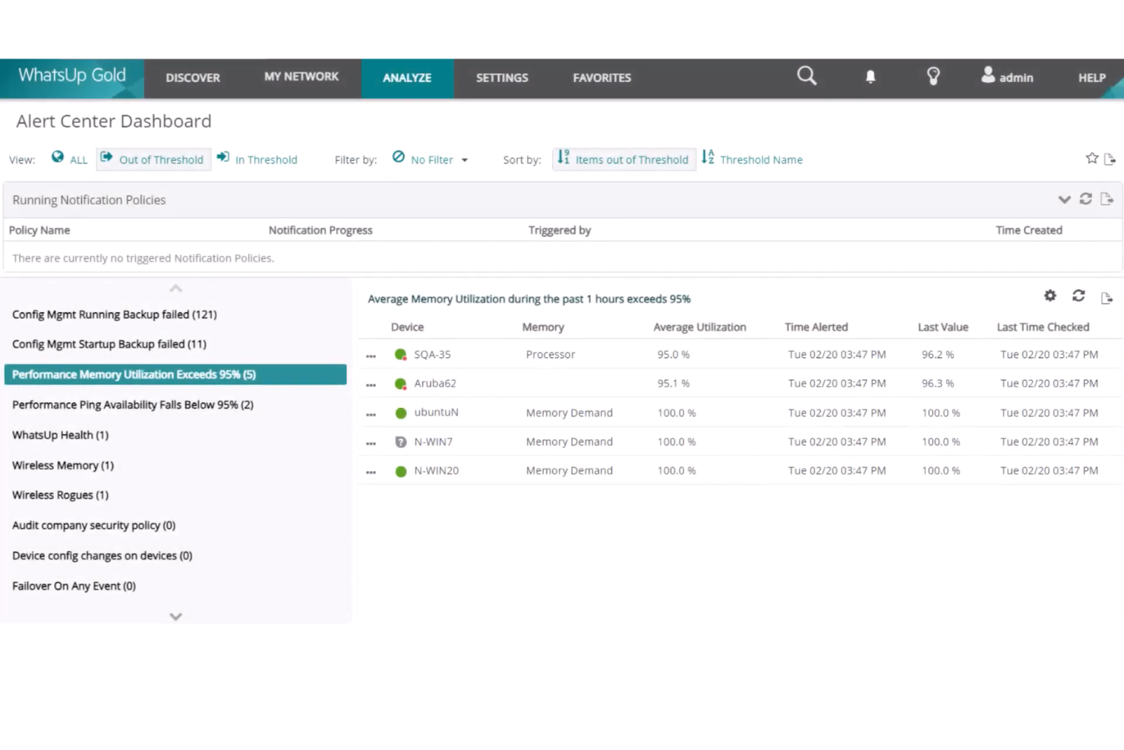Open the search magnifier icon
Image resolution: width=1124 pixels, height=750 pixels.
pyautogui.click(x=807, y=76)
